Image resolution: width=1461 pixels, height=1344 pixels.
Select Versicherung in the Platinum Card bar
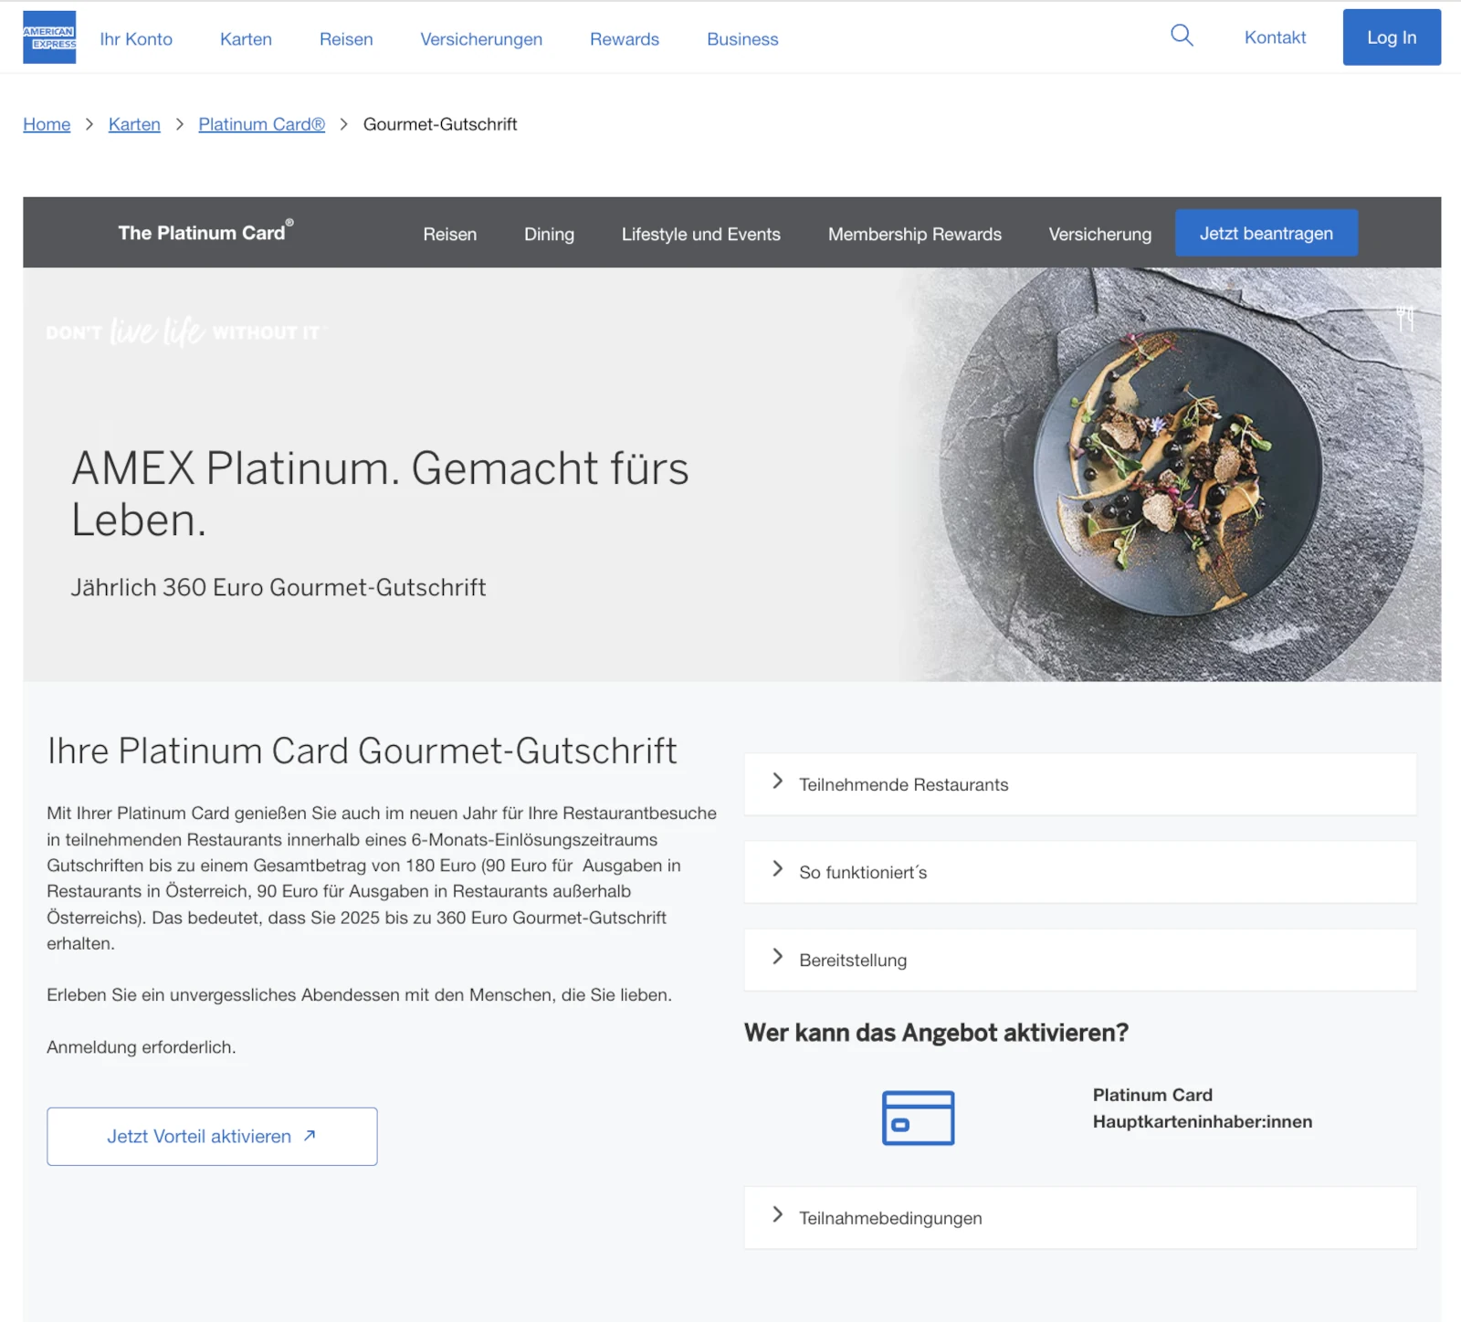coord(1100,234)
